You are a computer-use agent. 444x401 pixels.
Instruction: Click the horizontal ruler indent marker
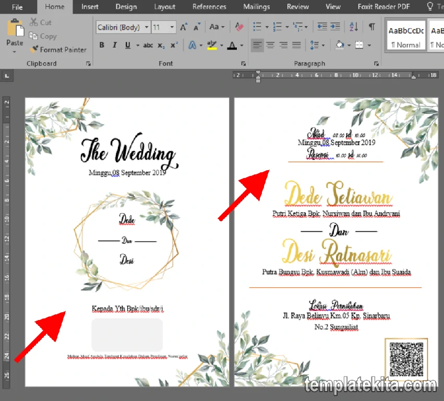click(x=258, y=77)
